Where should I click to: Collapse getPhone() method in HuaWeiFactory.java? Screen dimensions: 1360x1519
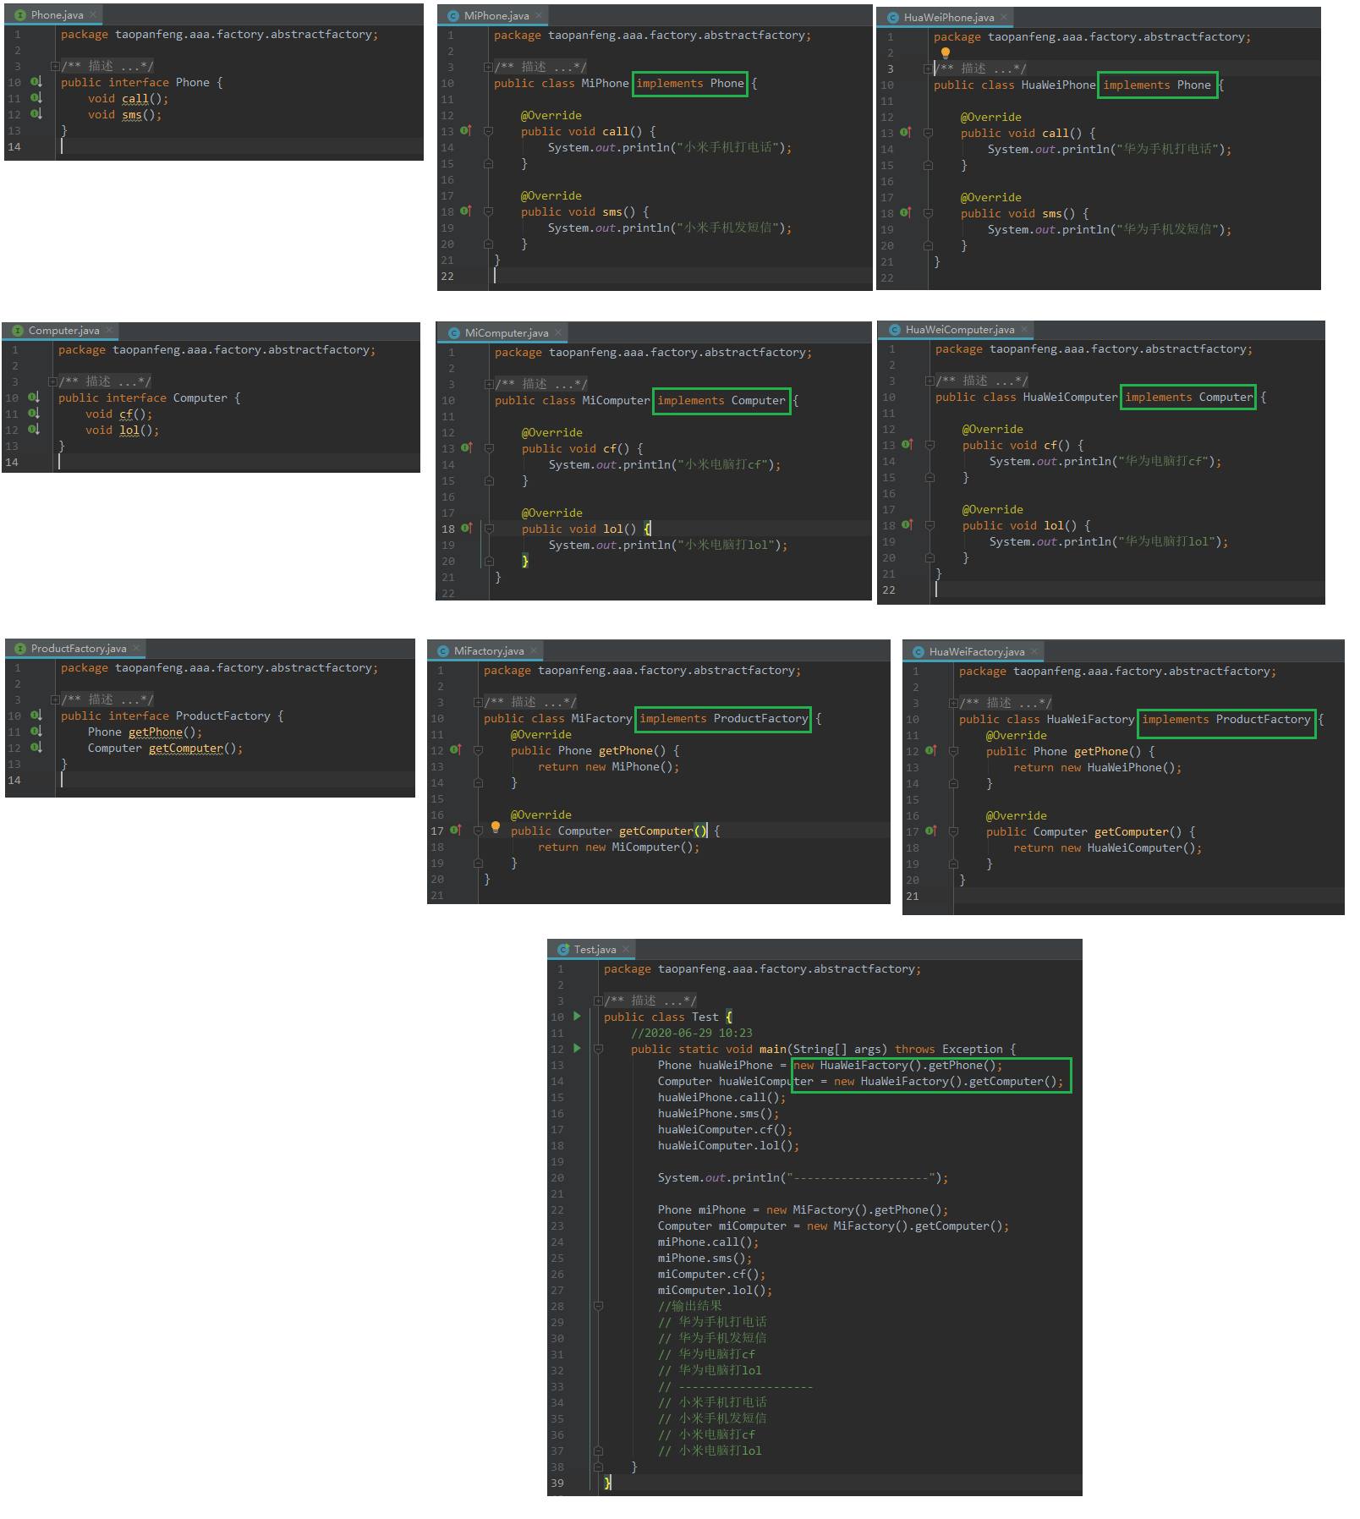(953, 751)
